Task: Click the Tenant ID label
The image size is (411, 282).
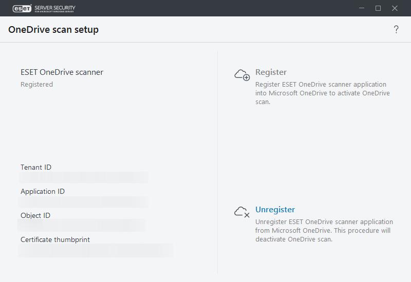Action: (x=36, y=167)
